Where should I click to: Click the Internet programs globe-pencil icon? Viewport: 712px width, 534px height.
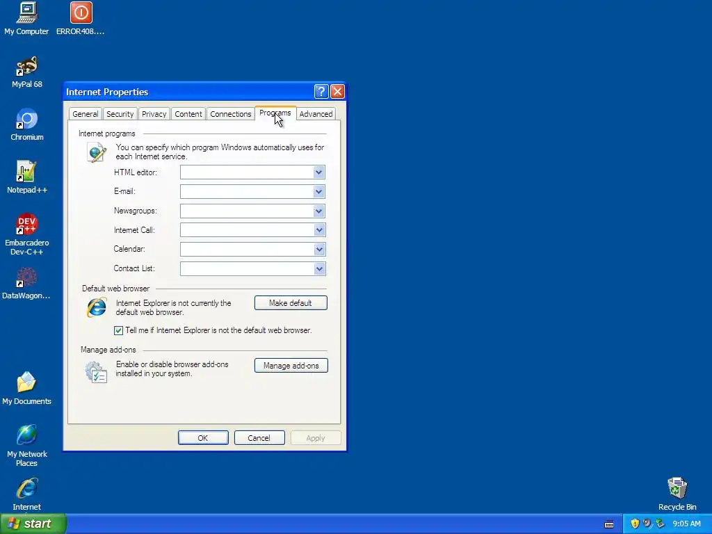pos(97,152)
